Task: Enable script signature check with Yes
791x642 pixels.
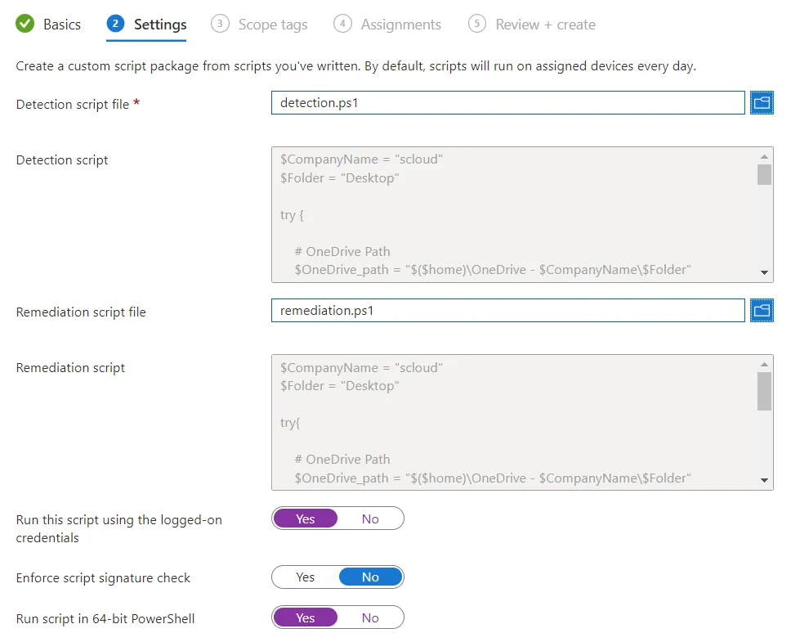Action: click(x=305, y=577)
